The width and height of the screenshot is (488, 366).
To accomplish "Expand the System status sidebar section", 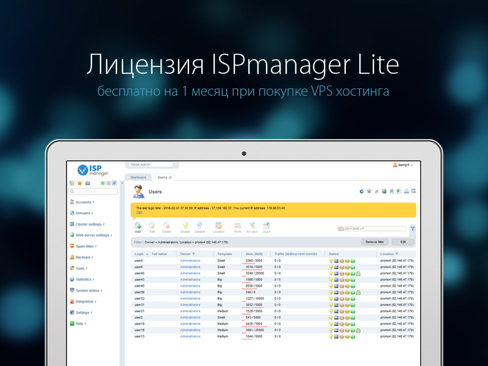I will (86, 290).
